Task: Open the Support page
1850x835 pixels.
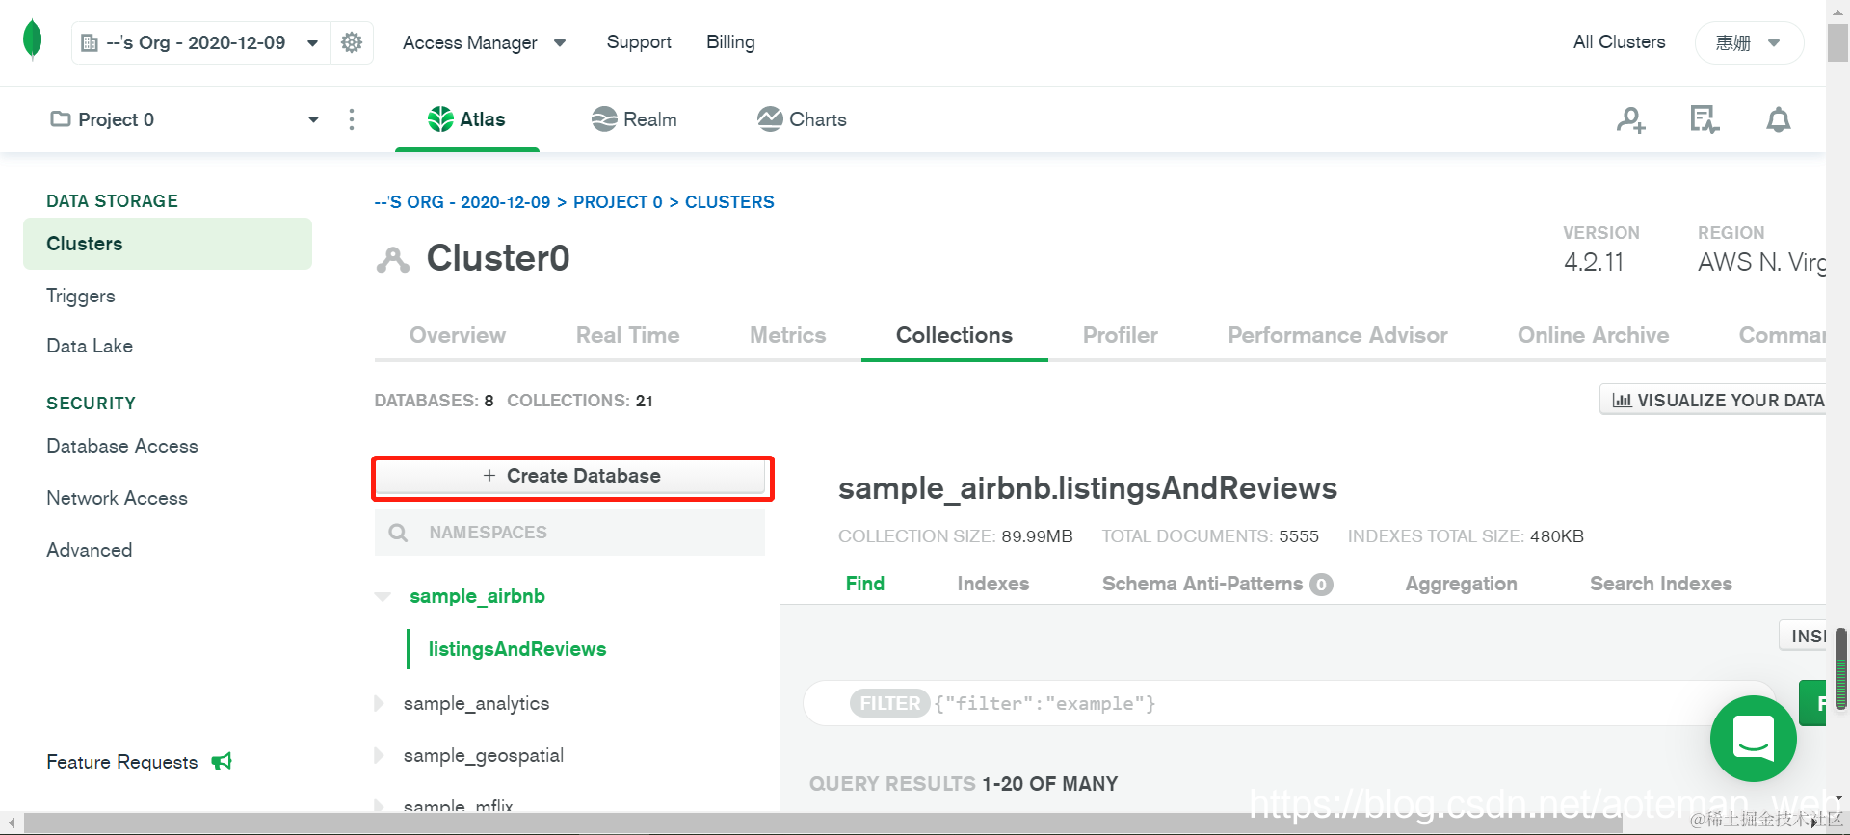Action: point(639,42)
